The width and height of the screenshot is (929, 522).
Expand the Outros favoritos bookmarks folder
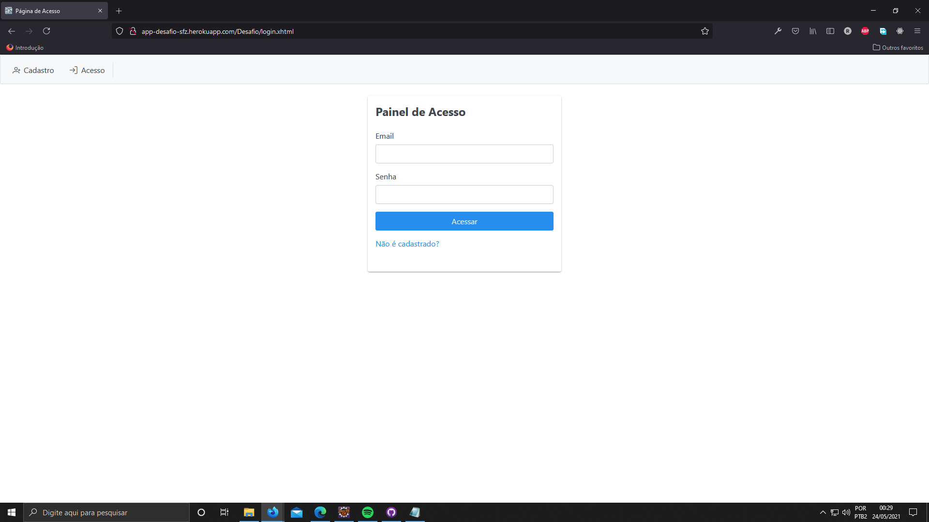point(898,47)
